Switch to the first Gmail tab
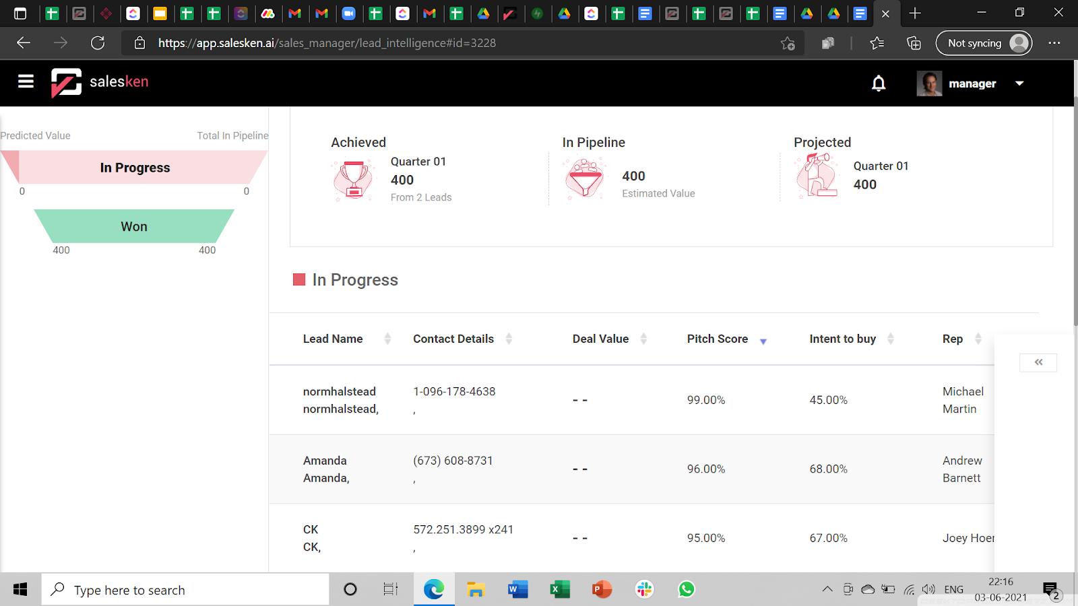 click(294, 13)
